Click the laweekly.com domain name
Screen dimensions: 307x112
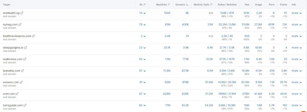pos(11,71)
